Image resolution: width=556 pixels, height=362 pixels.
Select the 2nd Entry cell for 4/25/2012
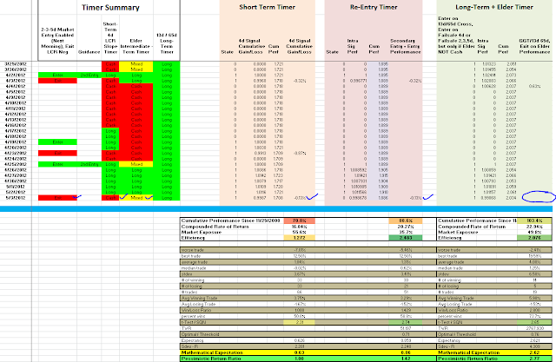(89, 164)
